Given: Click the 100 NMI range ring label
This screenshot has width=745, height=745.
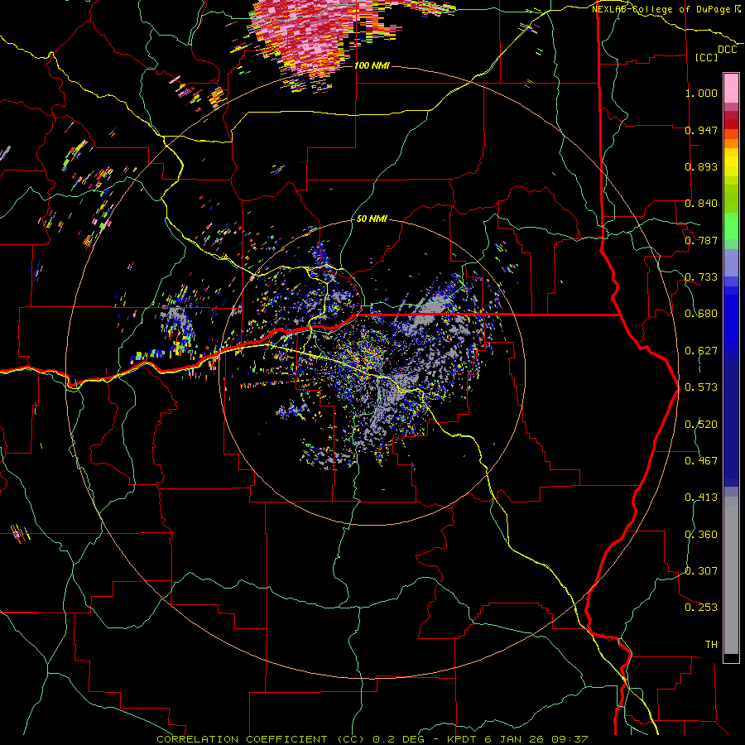Looking at the screenshot, I should (x=372, y=65).
